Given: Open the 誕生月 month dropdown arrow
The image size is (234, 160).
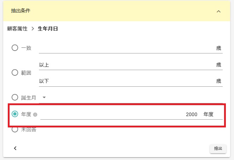Looking at the screenshot, I should point(44,97).
